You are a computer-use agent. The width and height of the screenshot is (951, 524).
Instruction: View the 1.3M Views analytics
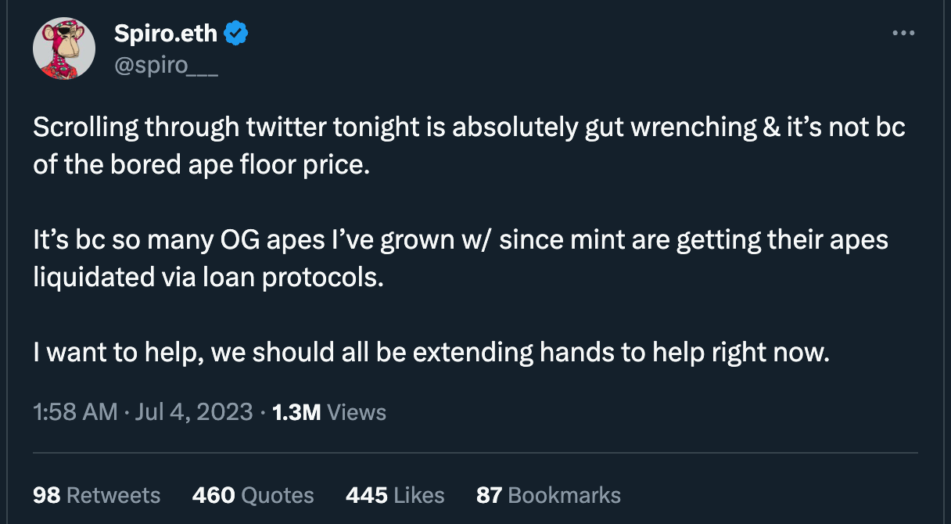tap(328, 412)
